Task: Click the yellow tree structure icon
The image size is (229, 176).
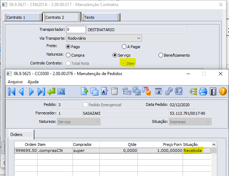Action: (193, 92)
